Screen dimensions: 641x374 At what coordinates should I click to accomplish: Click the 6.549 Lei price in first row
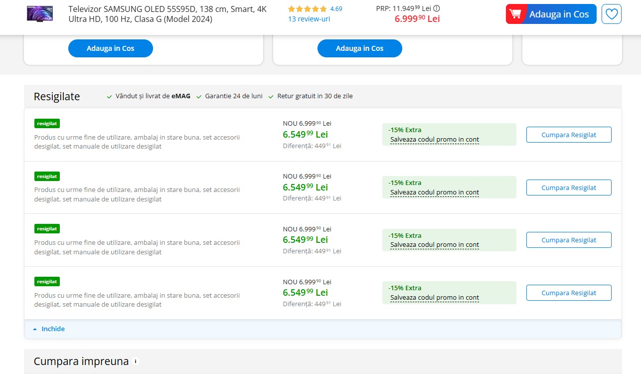pos(306,134)
